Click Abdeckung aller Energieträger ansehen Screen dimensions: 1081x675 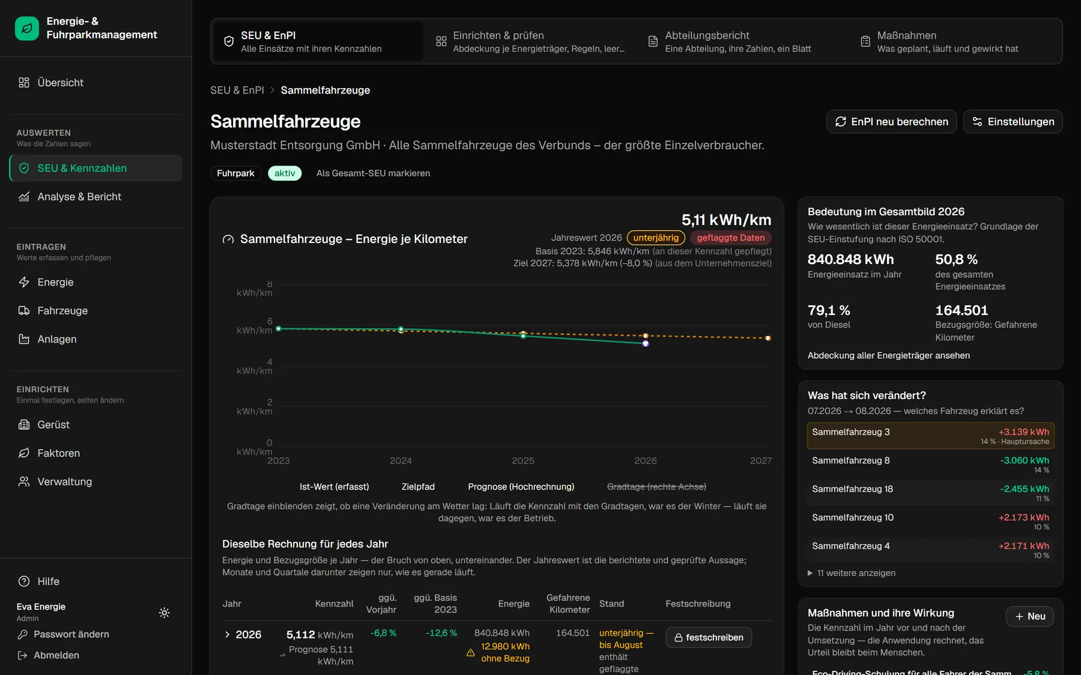[889, 356]
